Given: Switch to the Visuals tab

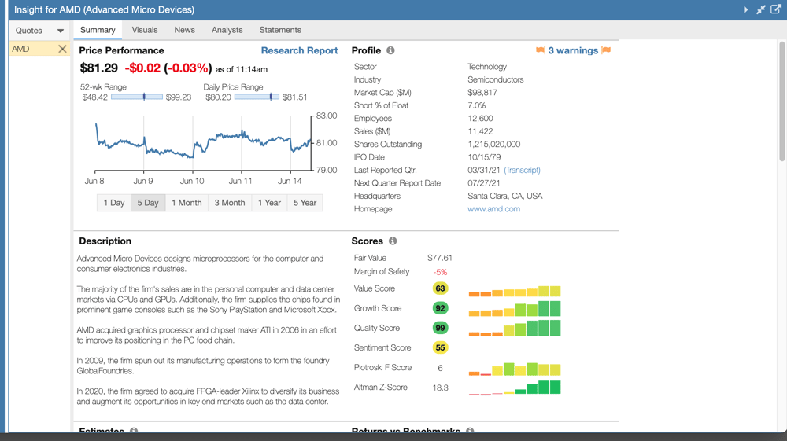Looking at the screenshot, I should coord(145,30).
